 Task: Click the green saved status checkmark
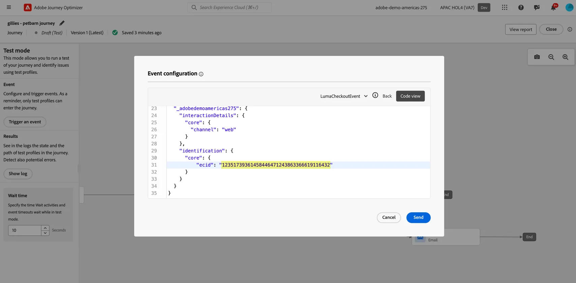pyautogui.click(x=115, y=33)
